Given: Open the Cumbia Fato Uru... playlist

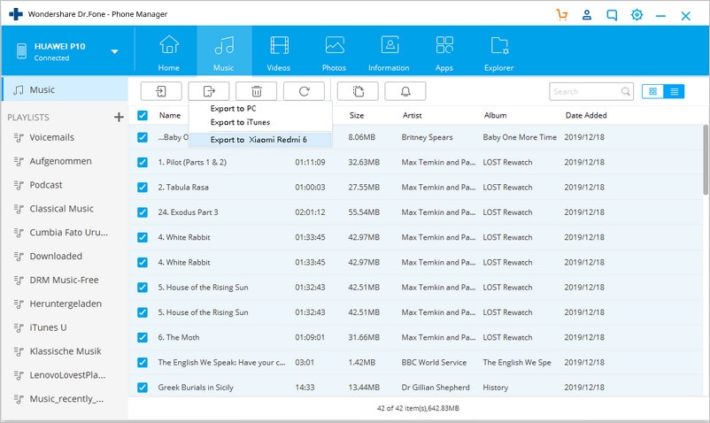Looking at the screenshot, I should 68,233.
